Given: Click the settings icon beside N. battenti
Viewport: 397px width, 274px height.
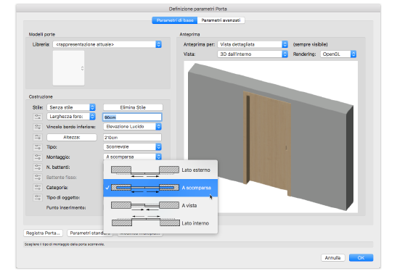Looking at the screenshot, I should tap(38, 167).
